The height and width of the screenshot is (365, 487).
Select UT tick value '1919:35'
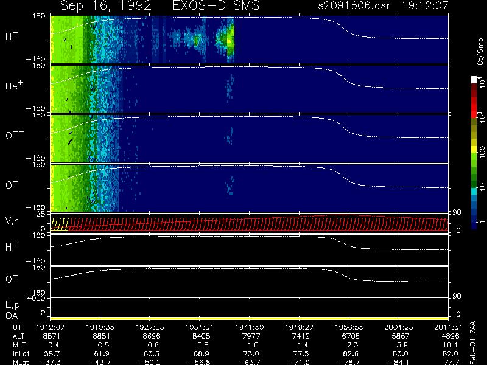pos(100,327)
